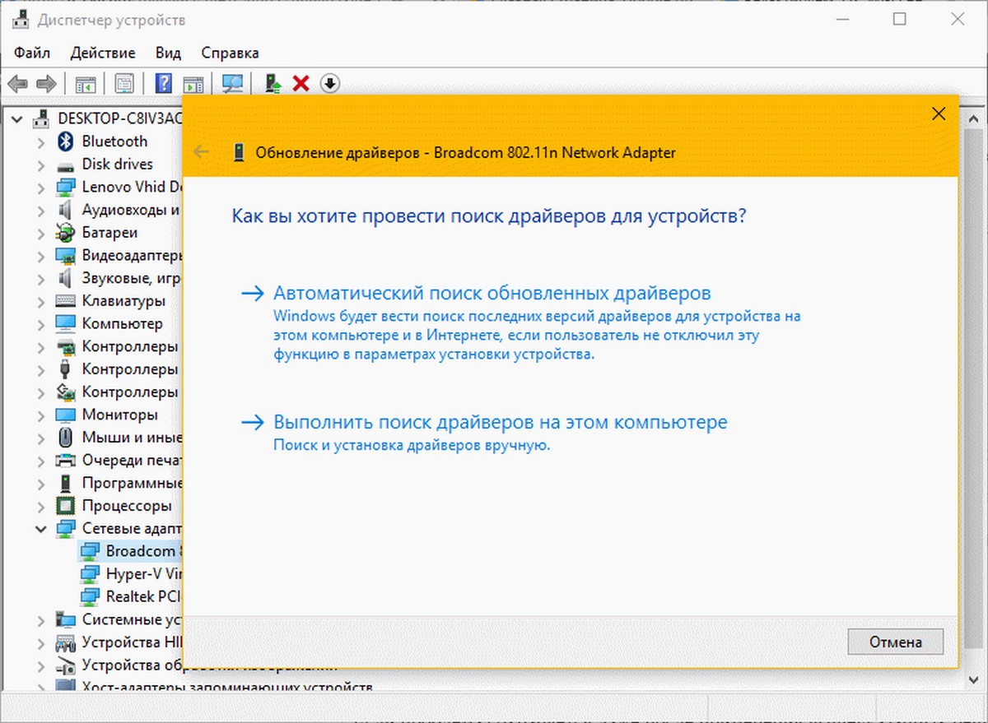Open the Properties toolbar icon
Screen dimensions: 988x723
[124, 83]
